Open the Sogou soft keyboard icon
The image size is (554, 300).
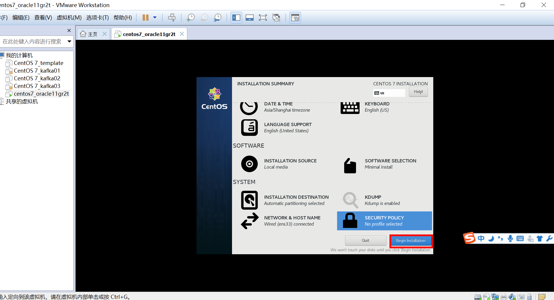coord(520,238)
